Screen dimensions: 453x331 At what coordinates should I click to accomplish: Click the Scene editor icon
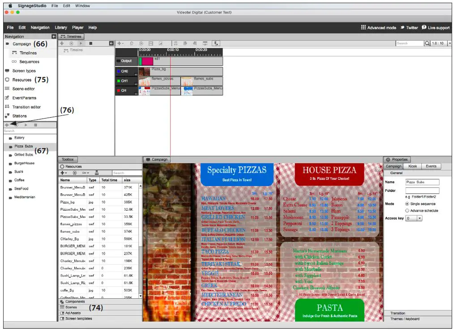point(7,89)
